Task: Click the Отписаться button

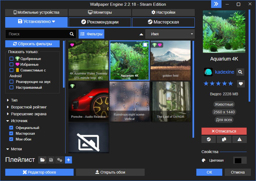Action: coord(224,131)
